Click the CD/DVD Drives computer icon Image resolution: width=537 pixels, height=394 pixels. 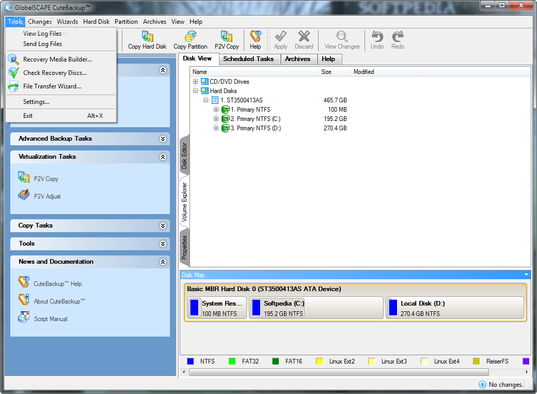pyautogui.click(x=204, y=81)
